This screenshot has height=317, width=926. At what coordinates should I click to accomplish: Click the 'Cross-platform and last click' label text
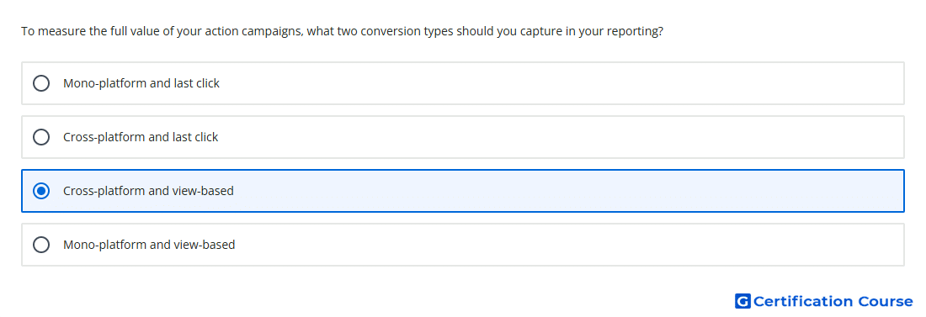tap(141, 137)
